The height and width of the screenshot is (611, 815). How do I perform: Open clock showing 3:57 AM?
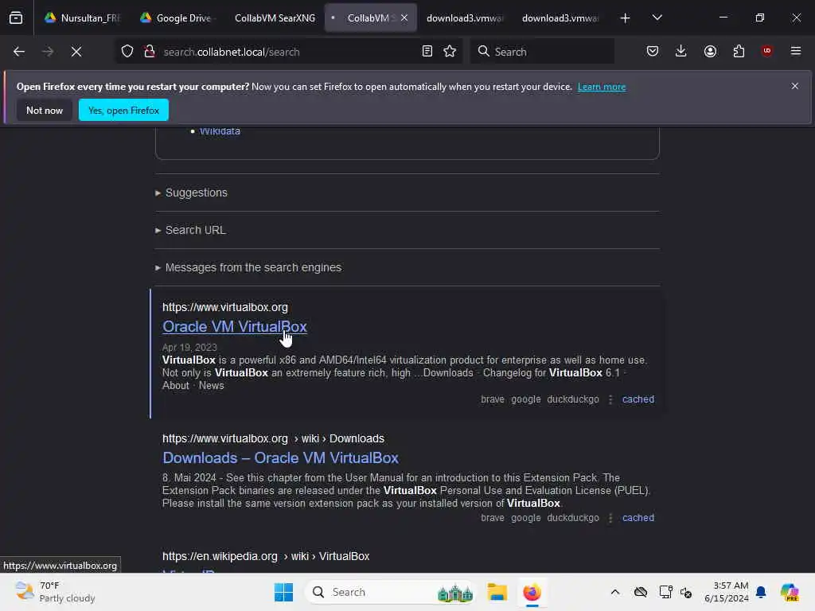coord(726,592)
